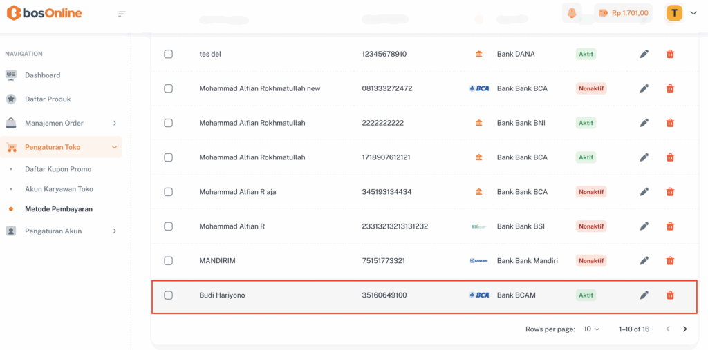This screenshot has height=350, width=708.
Task: Click the notification bell icon
Action: click(572, 13)
